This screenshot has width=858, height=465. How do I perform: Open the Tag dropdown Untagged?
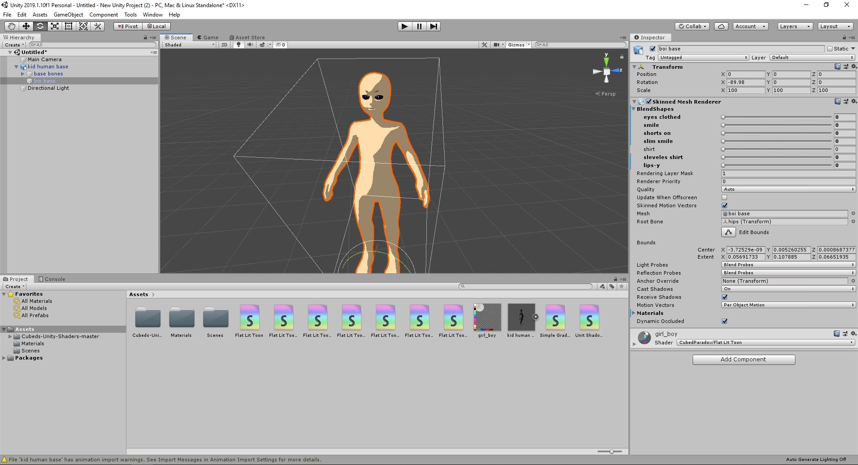pyautogui.click(x=703, y=58)
